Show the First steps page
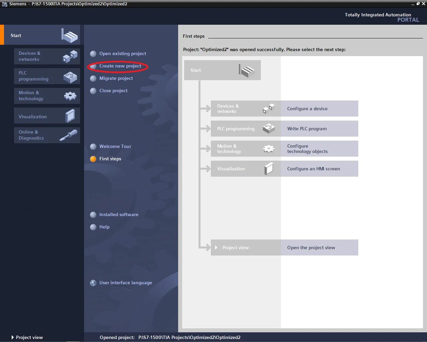This screenshot has height=342, width=427. (x=110, y=159)
